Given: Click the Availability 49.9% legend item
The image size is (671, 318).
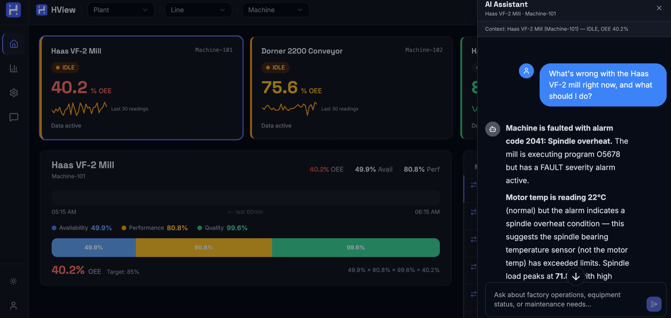Looking at the screenshot, I should tap(82, 228).
